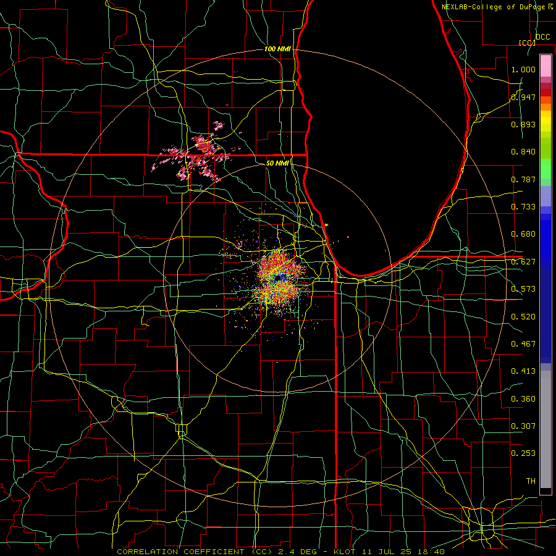556x556 pixels.
Task: Click the 0.413 scale value
Action: point(523,371)
